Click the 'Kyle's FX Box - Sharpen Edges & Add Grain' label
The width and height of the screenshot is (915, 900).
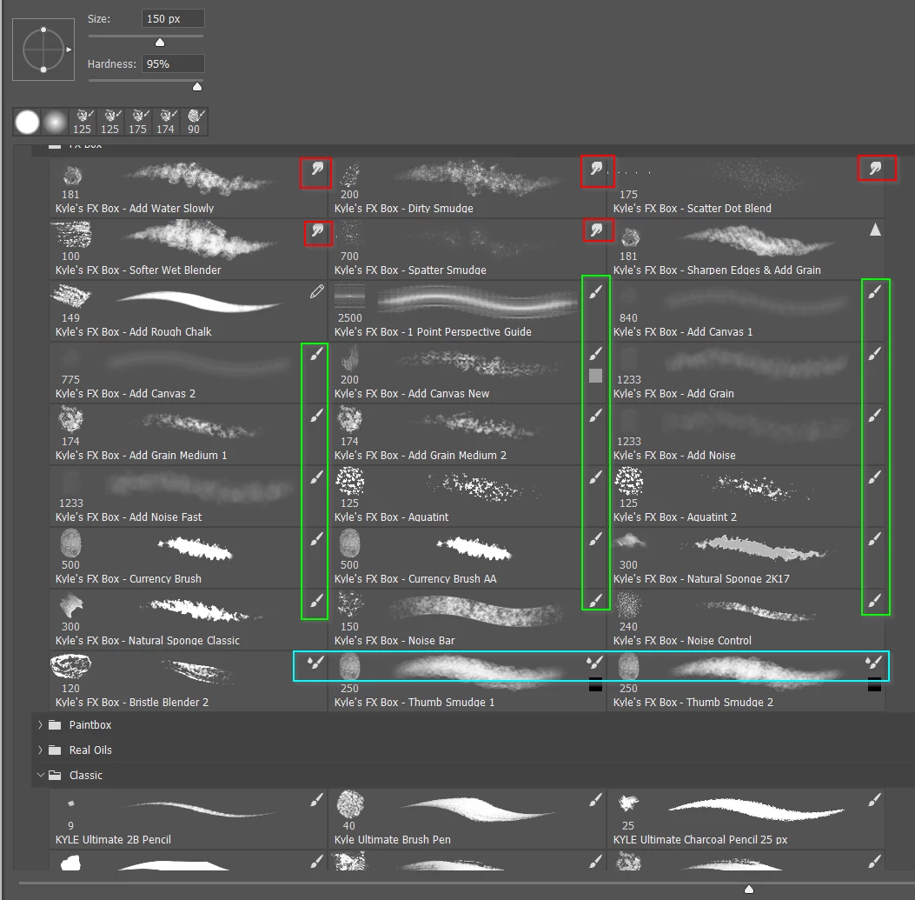tap(717, 270)
